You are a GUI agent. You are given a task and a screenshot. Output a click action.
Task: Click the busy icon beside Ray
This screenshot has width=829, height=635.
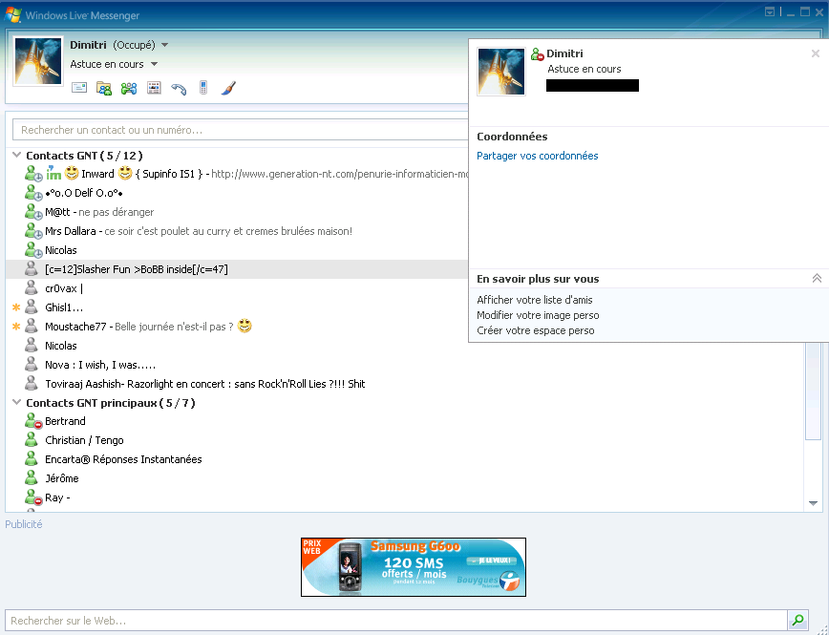tap(33, 497)
